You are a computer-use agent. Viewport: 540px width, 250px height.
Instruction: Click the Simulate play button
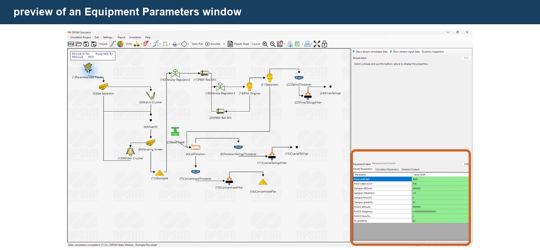click(x=213, y=44)
